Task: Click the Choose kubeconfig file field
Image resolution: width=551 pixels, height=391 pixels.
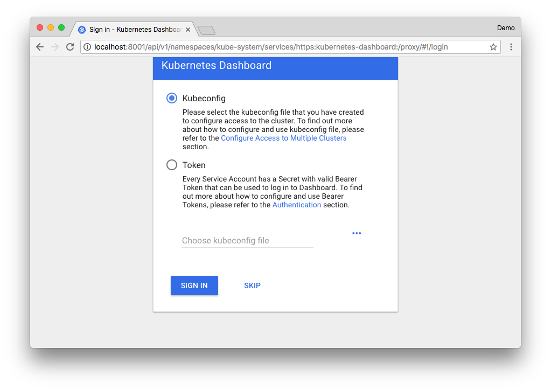Action: click(247, 241)
